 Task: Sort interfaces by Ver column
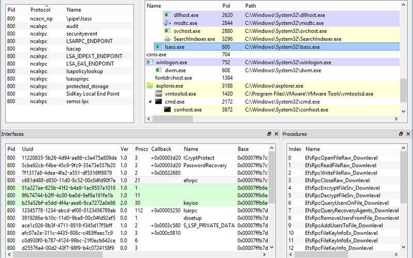pyautogui.click(x=126, y=149)
